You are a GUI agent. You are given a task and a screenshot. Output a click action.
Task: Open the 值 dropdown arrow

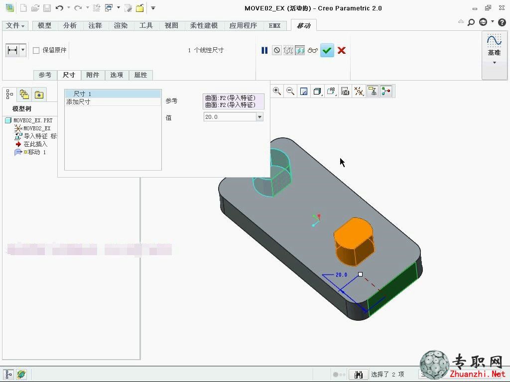(259, 117)
